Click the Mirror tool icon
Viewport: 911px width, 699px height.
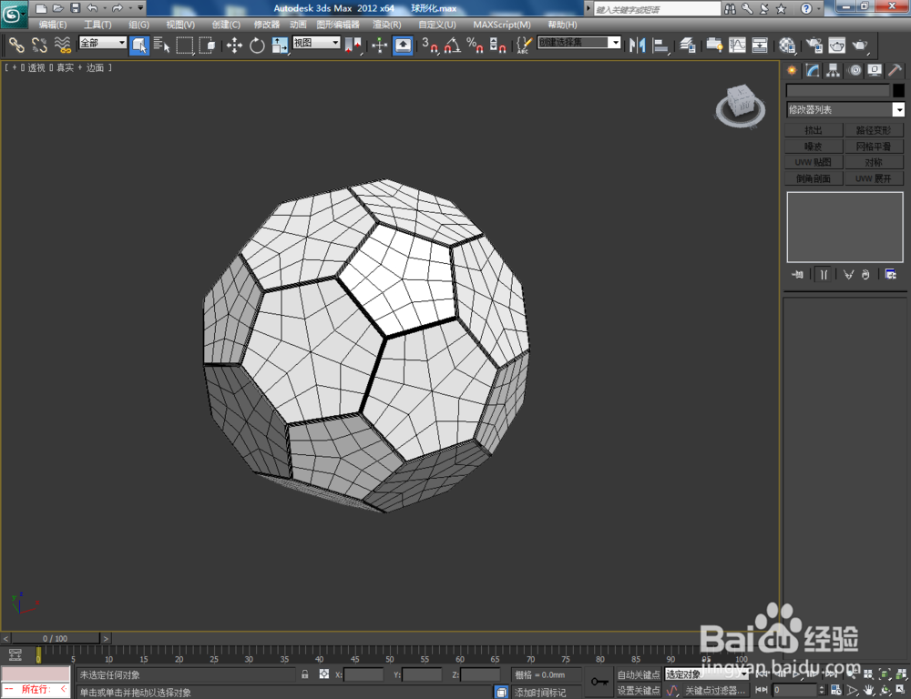(638, 45)
